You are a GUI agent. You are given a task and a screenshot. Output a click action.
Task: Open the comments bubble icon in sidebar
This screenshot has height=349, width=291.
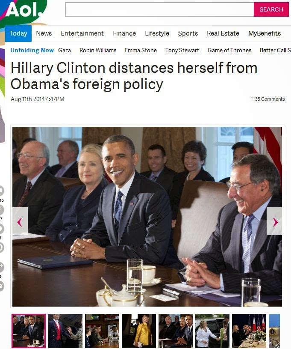[1, 191]
